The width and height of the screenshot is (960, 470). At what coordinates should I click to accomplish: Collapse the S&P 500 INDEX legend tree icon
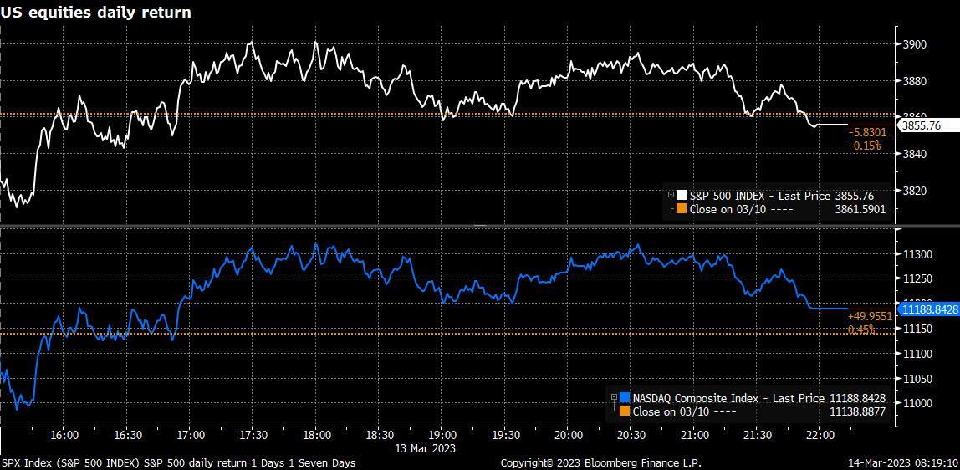coord(671,196)
